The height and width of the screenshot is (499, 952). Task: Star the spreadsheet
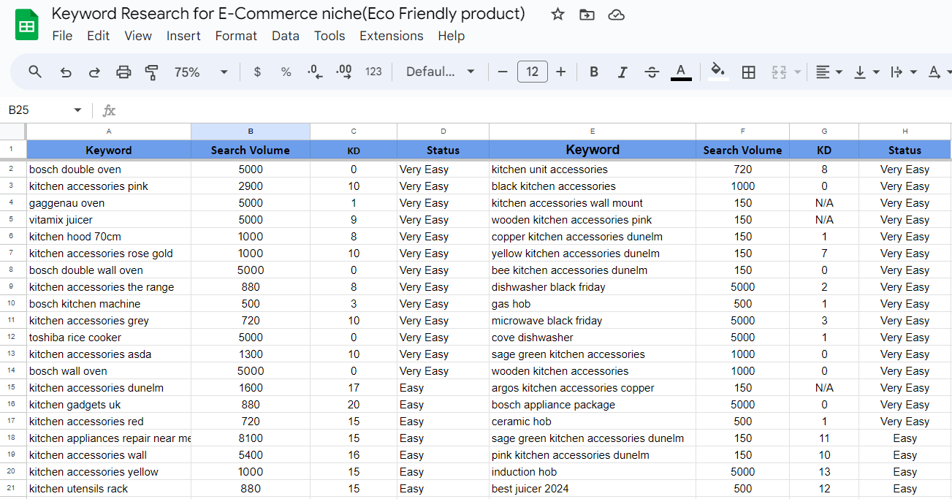click(557, 13)
